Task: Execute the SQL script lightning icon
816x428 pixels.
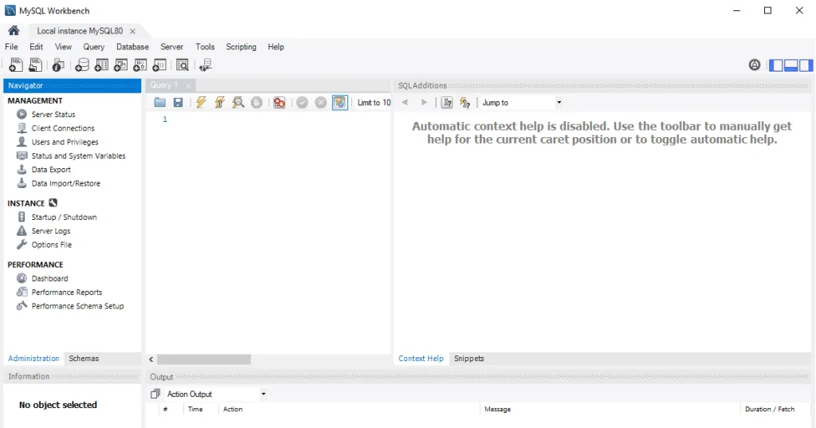Action: click(201, 103)
